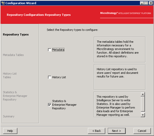Click the Configuration Wizard title bar icon
Image resolution: width=154 pixels, height=136 pixels.
[x=3, y=3]
